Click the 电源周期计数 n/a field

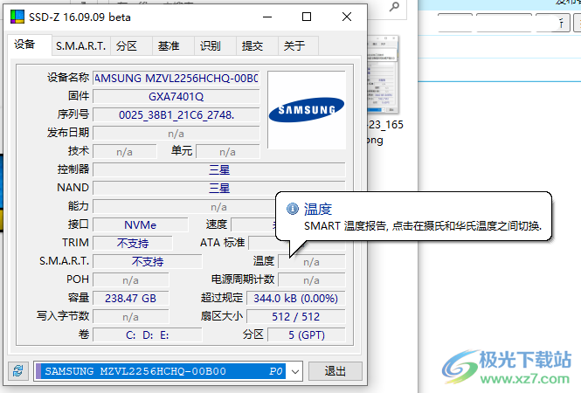pyautogui.click(x=311, y=280)
